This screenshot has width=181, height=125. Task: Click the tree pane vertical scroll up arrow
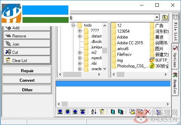point(105,26)
